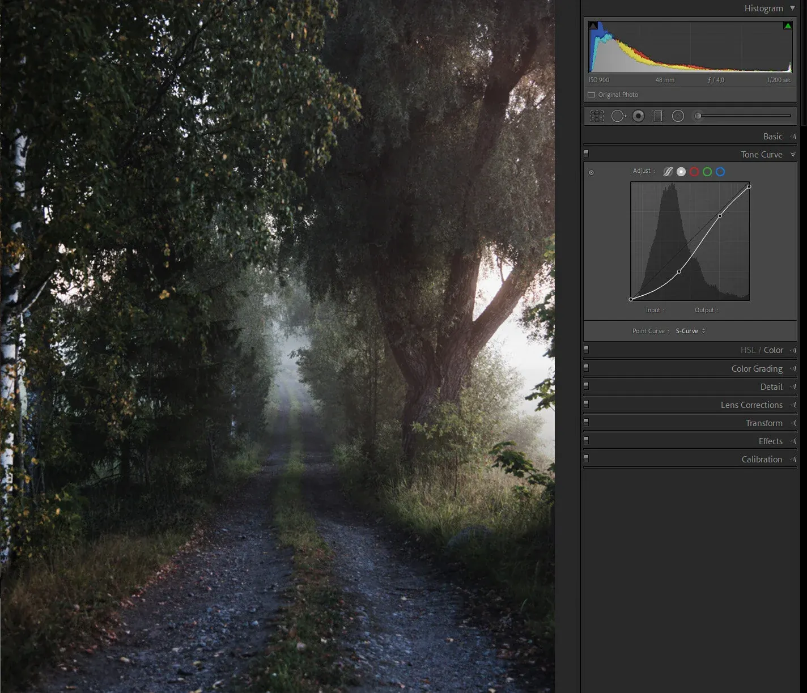Select the Graduated Filter tool
Image resolution: width=807 pixels, height=693 pixels.
(658, 116)
